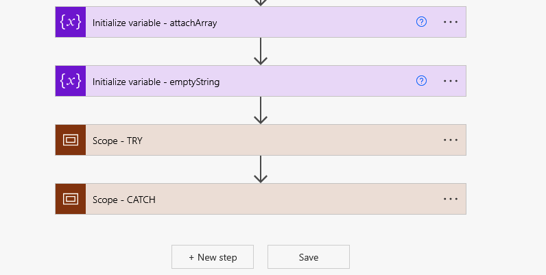Open help for Initialize variable - emptyString
The height and width of the screenshot is (275, 546).
click(422, 81)
